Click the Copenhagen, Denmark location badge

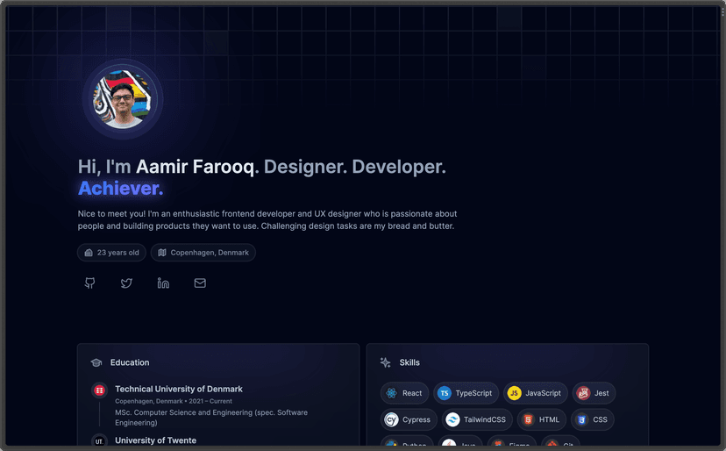tap(203, 253)
